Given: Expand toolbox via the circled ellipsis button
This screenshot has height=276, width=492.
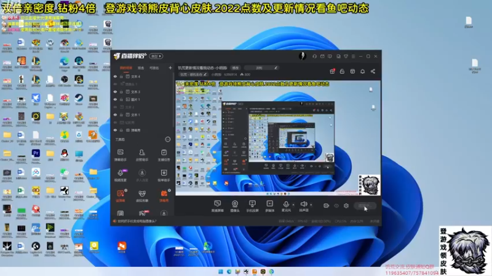Looking at the screenshot, I should click(x=168, y=139).
